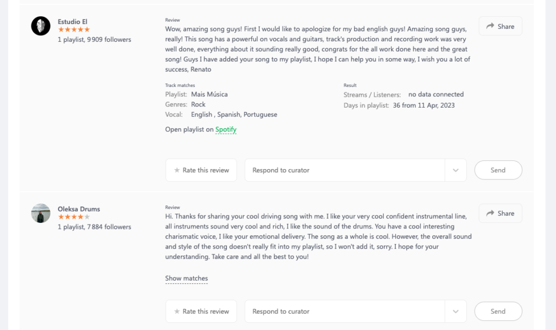The image size is (556, 330).
Task: Open the Oleksa Drums curator name link
Action: click(x=79, y=209)
